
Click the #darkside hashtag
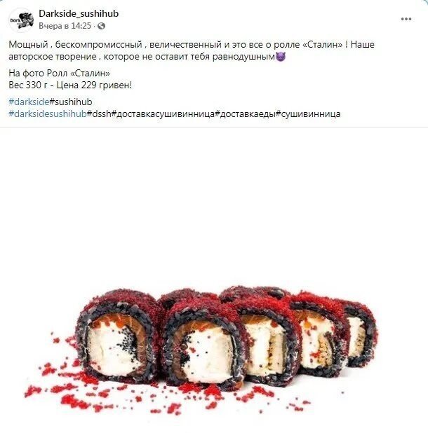(29, 102)
